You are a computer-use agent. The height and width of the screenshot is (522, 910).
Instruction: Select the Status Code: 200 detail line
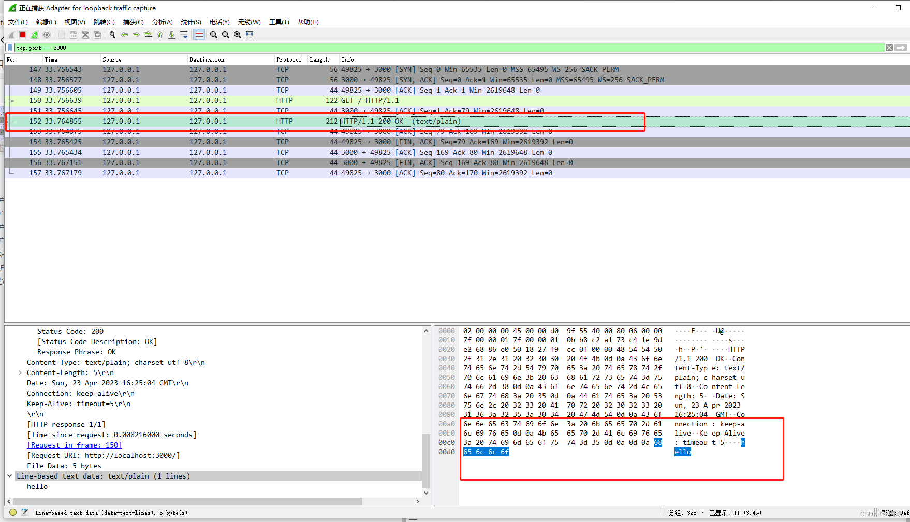point(70,331)
